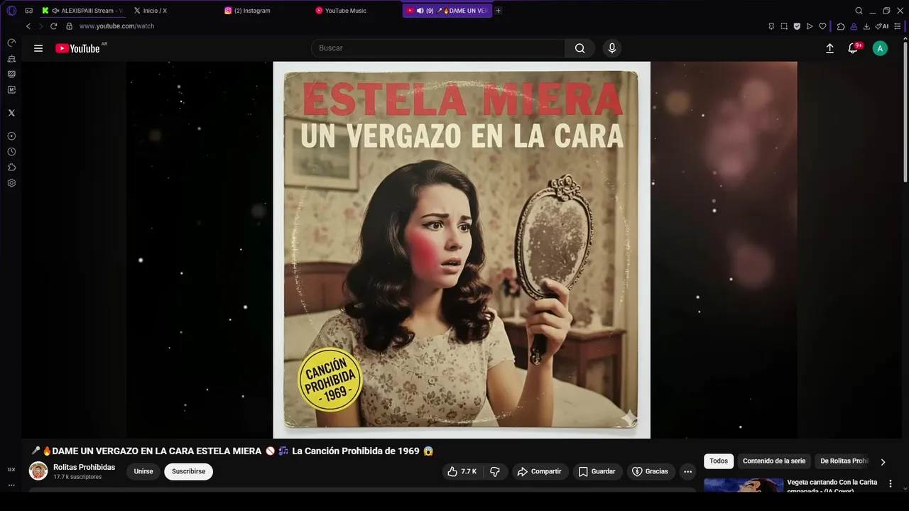Click the Guardar save button
The image size is (909, 511).
597,471
